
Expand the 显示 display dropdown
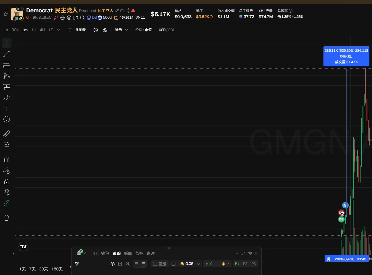(x=122, y=30)
